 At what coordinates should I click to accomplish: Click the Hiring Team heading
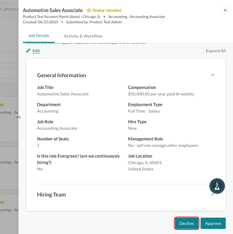coord(52,195)
